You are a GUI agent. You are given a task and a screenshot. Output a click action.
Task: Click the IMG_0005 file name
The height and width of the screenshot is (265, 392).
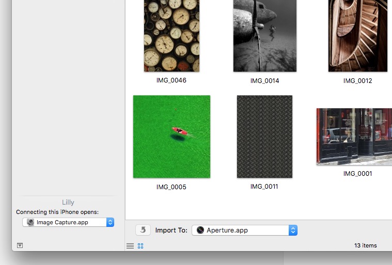(x=171, y=187)
